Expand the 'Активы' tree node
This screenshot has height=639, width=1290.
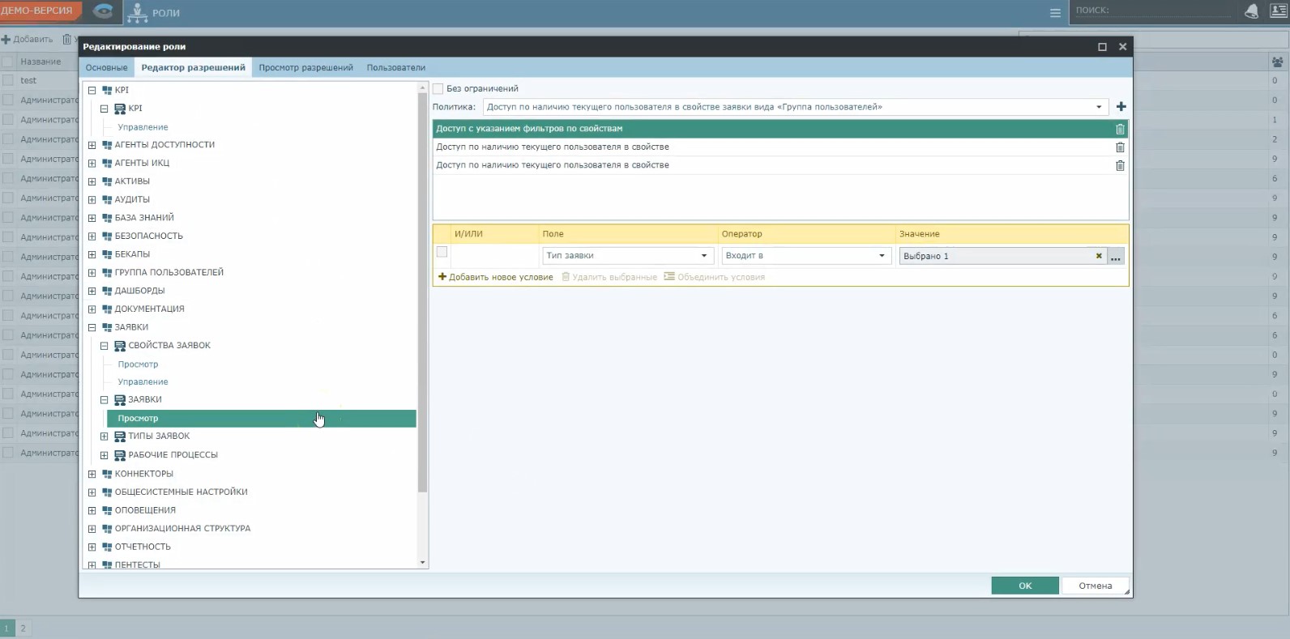[x=92, y=181]
